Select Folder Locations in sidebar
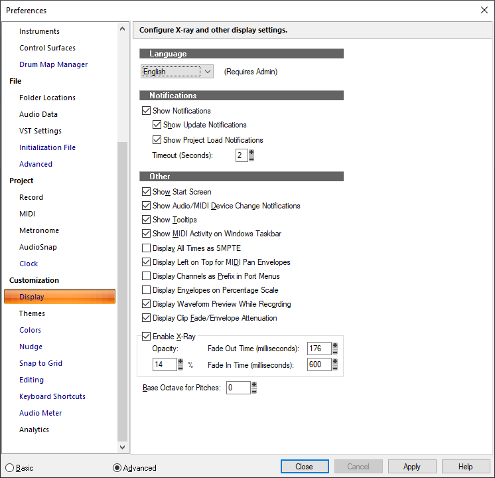Image resolution: width=495 pixels, height=478 pixels. tap(47, 98)
